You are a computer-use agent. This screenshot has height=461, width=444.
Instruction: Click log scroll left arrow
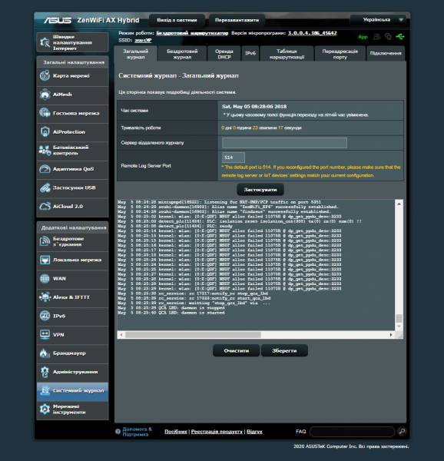121,334
